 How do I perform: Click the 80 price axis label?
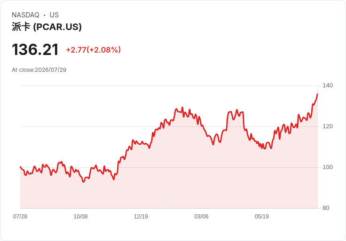tap(326, 208)
